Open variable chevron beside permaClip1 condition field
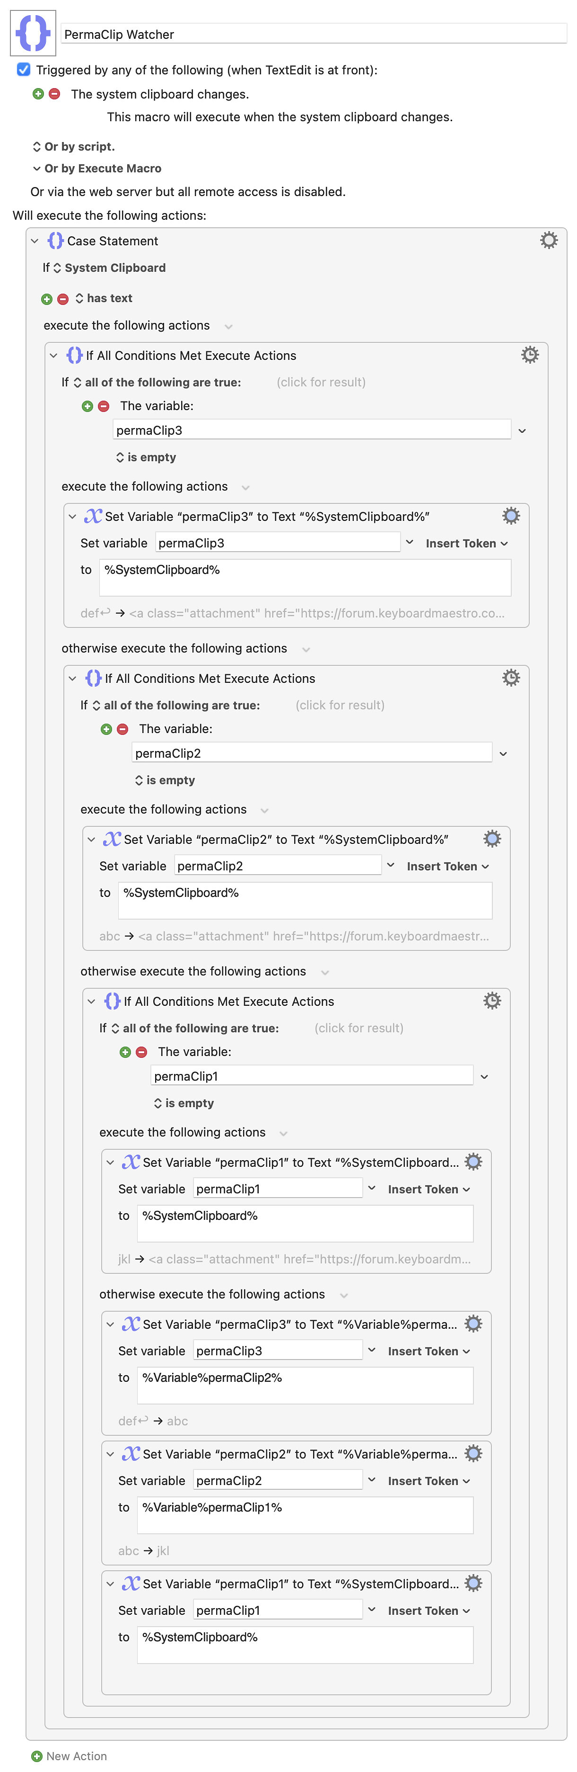This screenshot has height=1772, width=577. pyautogui.click(x=484, y=1076)
